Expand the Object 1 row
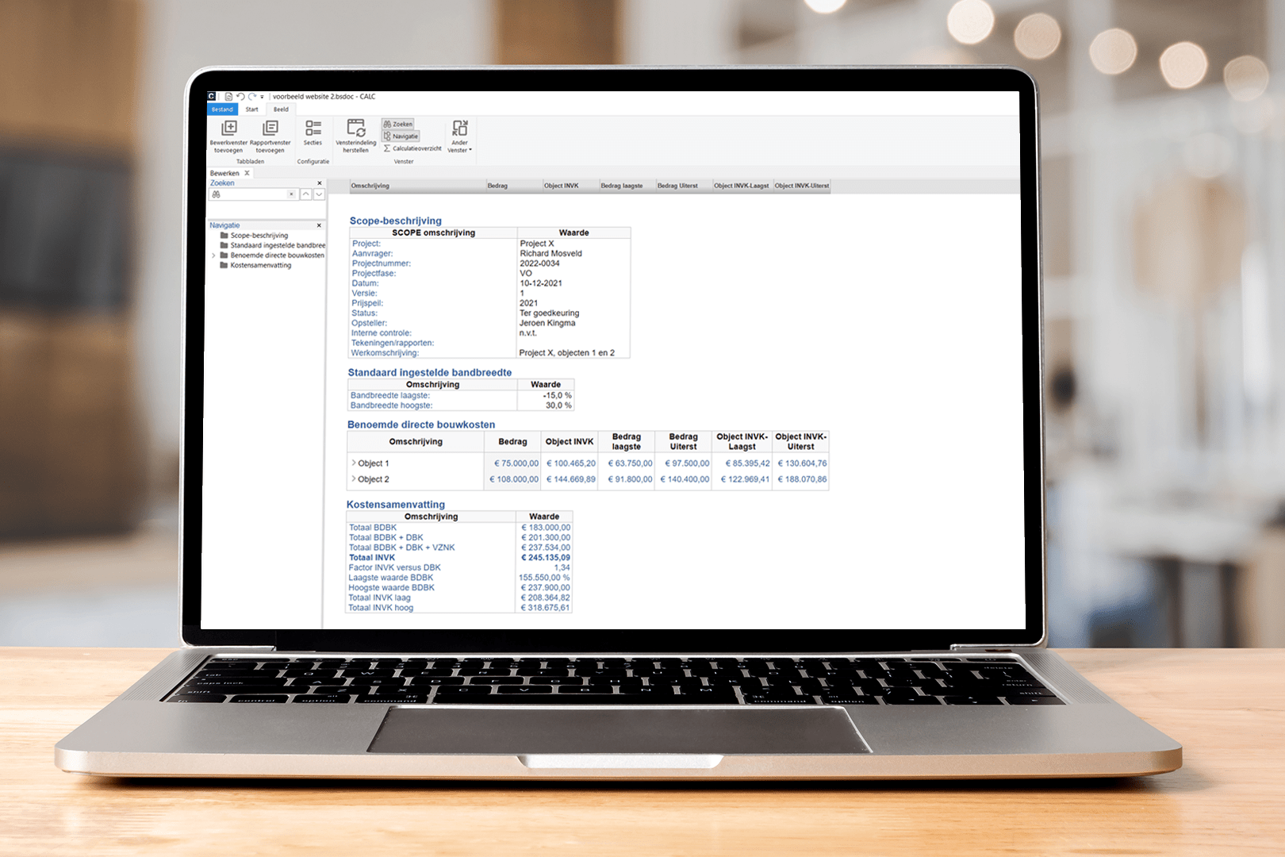 [353, 463]
